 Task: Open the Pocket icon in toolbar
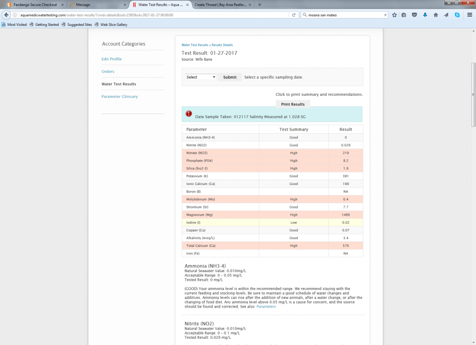pos(415,15)
